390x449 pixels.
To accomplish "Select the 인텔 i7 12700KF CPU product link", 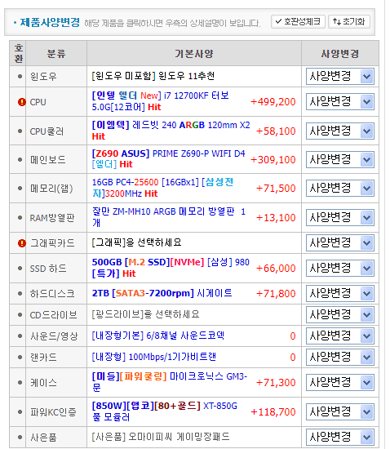I will (x=160, y=101).
